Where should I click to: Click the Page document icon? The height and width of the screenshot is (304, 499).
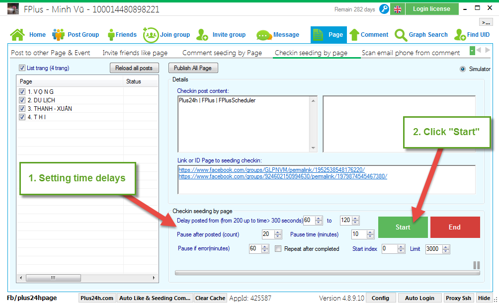[x=318, y=35]
